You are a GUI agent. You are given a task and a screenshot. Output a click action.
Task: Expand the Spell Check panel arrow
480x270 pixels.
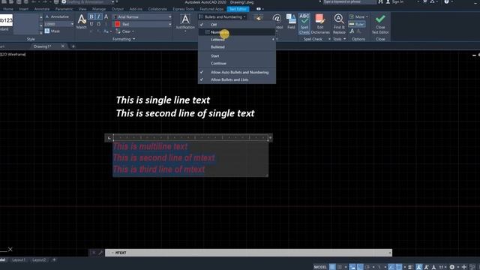[329, 39]
